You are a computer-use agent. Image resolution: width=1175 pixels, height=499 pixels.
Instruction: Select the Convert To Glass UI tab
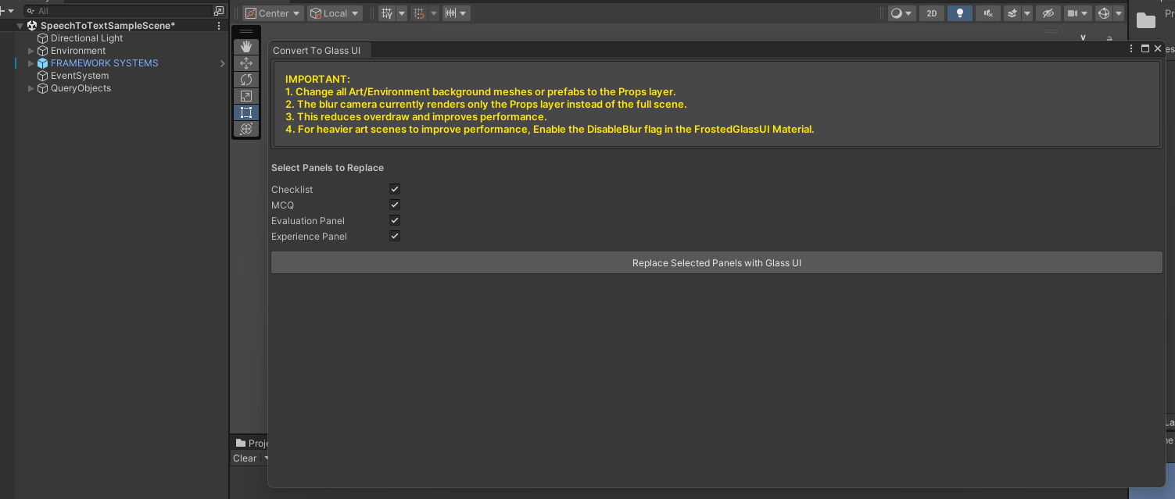(x=319, y=50)
